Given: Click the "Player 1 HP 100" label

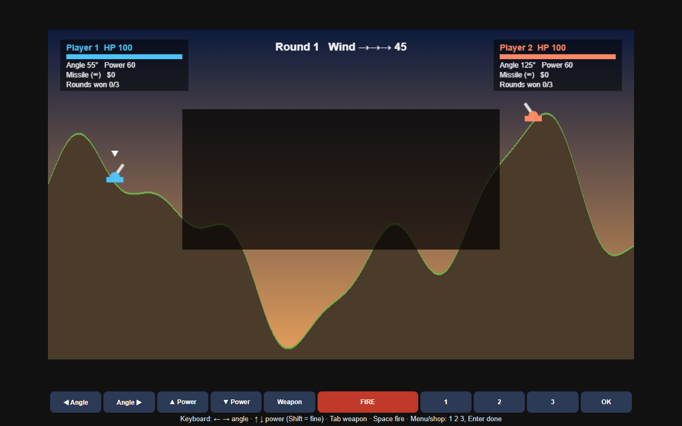Looking at the screenshot, I should pyautogui.click(x=100, y=47).
